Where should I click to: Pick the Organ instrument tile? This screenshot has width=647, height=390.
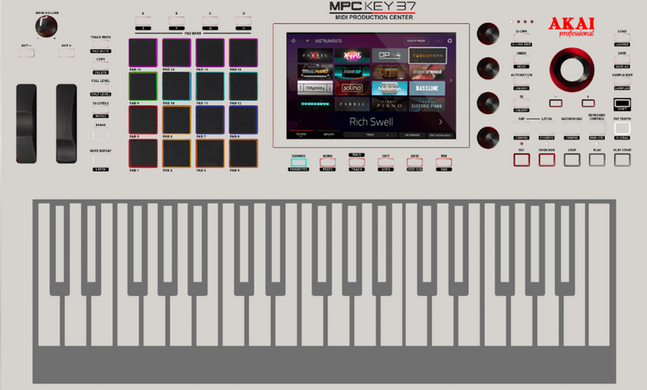(389, 72)
